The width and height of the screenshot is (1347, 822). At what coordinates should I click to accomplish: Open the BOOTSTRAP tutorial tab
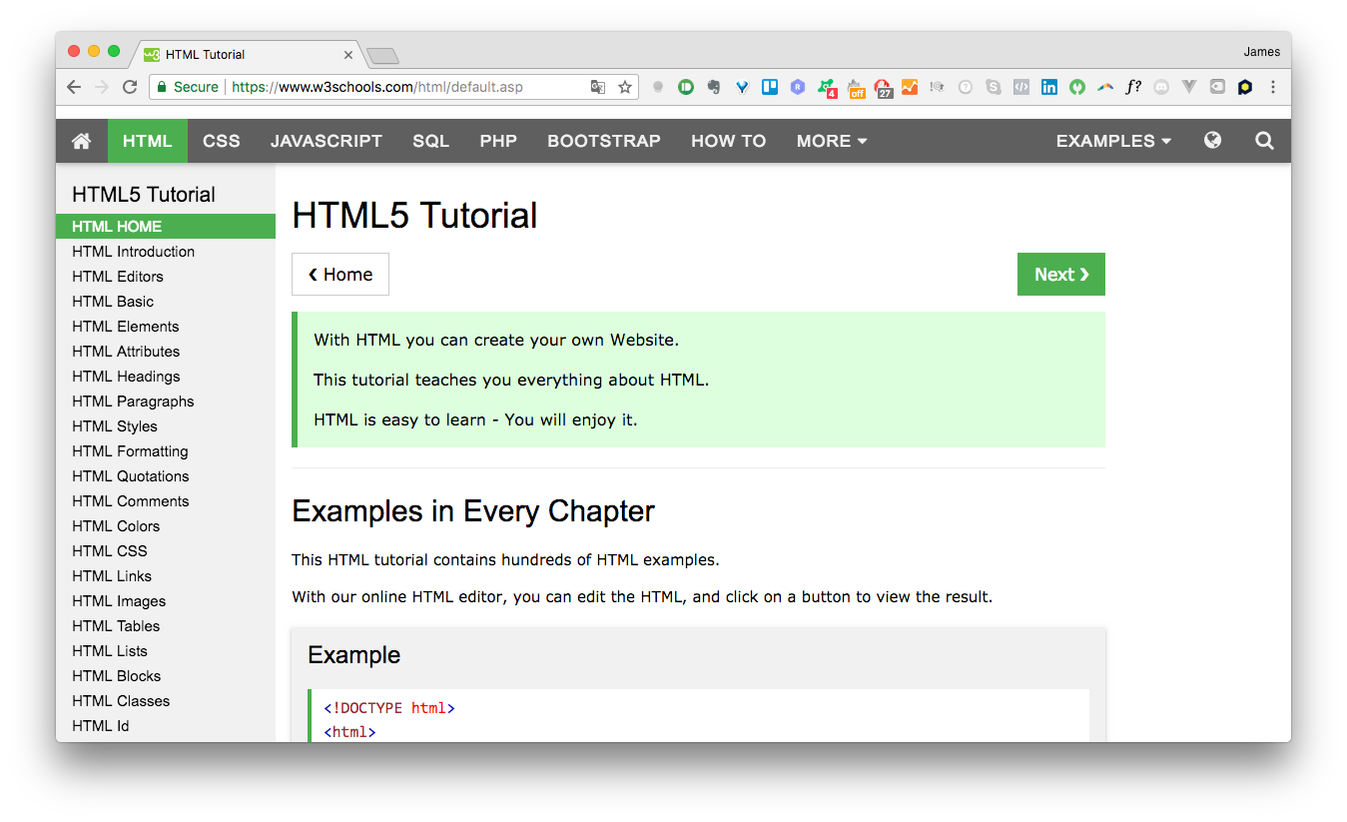coord(604,141)
